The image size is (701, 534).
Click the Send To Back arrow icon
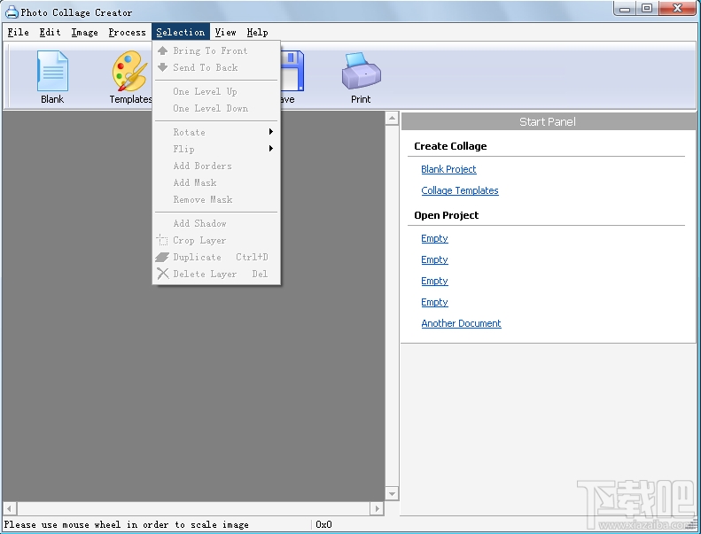pos(163,67)
